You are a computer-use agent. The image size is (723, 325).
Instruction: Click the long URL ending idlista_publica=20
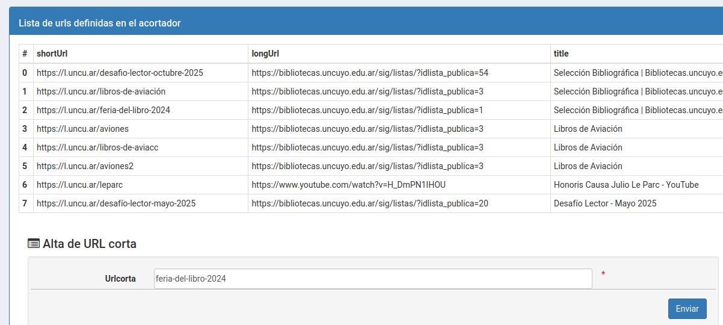click(370, 203)
